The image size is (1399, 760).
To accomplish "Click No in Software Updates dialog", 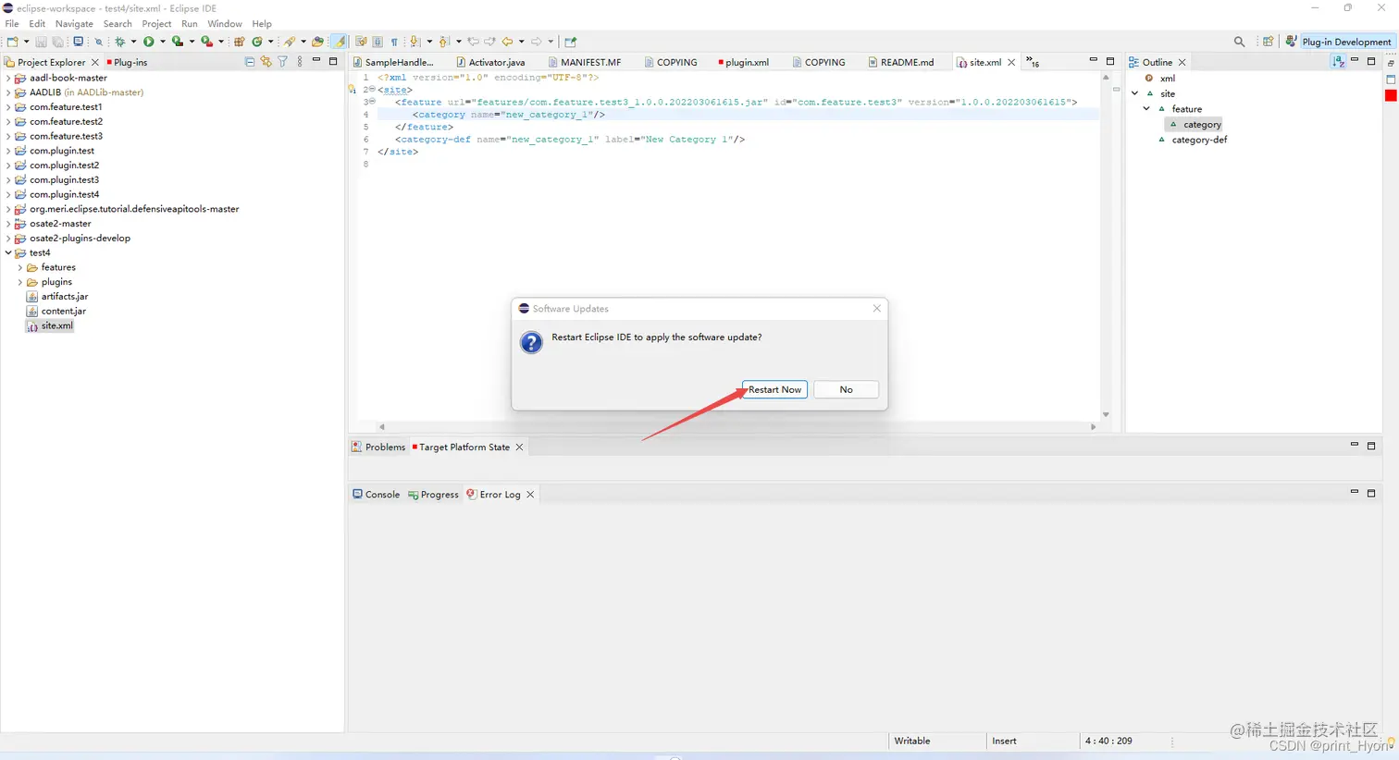I will [x=846, y=389].
